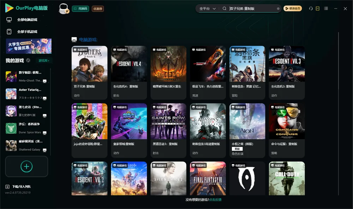Click the 韩服 tag on 永恒之塔 card
The height and width of the screenshot is (209, 353).
(237, 149)
